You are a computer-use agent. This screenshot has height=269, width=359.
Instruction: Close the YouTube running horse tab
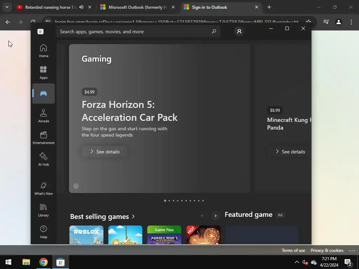[90, 7]
